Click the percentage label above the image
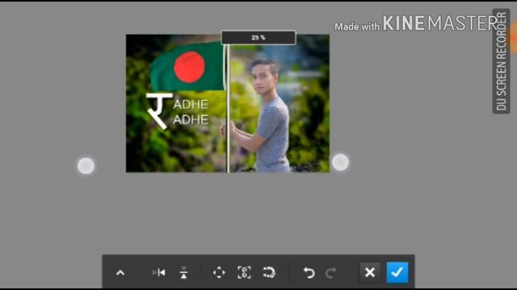Image resolution: width=517 pixels, height=290 pixels. [258, 38]
